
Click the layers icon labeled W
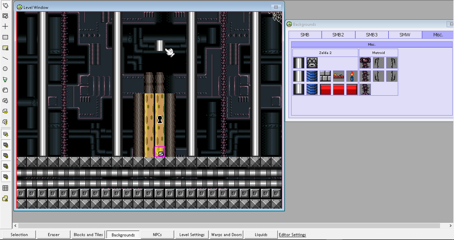point(5,176)
